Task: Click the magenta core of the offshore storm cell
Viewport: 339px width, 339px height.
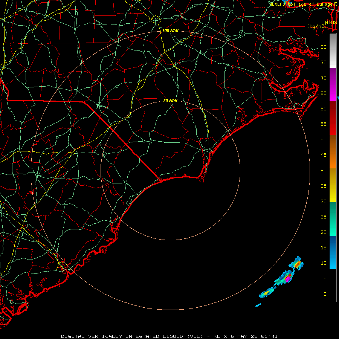Action: 288,279
